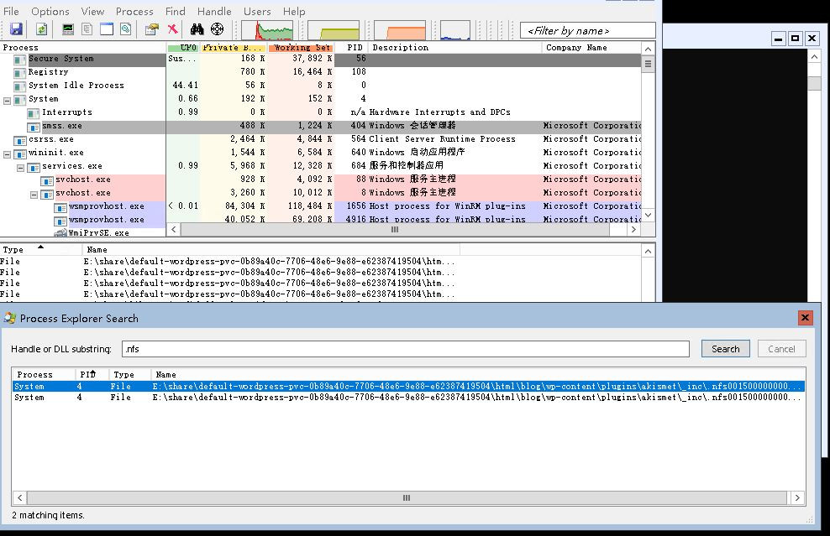The width and height of the screenshot is (830, 536).
Task: Click the DLL/Handle view toolbar icon
Action: point(125,29)
